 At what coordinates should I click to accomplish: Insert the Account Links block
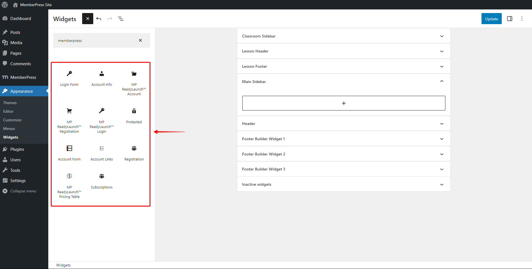coord(102,153)
